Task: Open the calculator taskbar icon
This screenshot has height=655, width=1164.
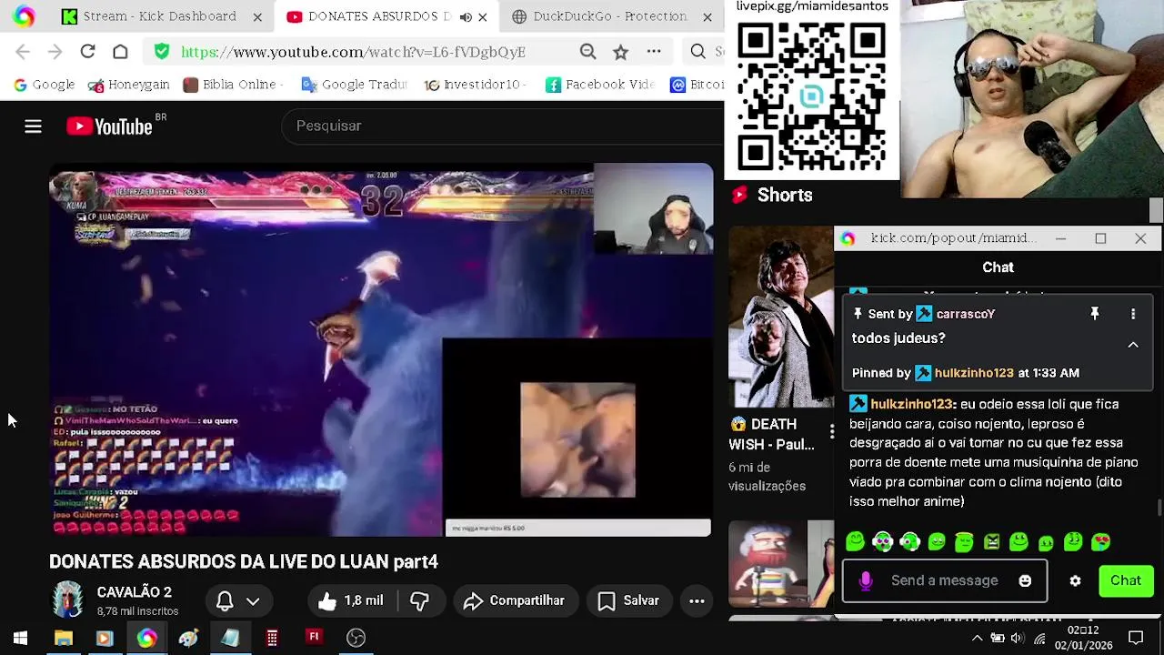Action: (272, 638)
